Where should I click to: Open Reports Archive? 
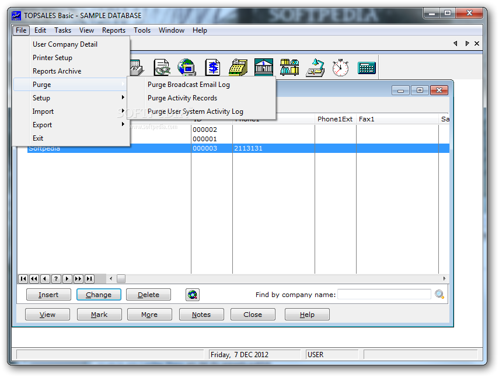pyautogui.click(x=71, y=71)
